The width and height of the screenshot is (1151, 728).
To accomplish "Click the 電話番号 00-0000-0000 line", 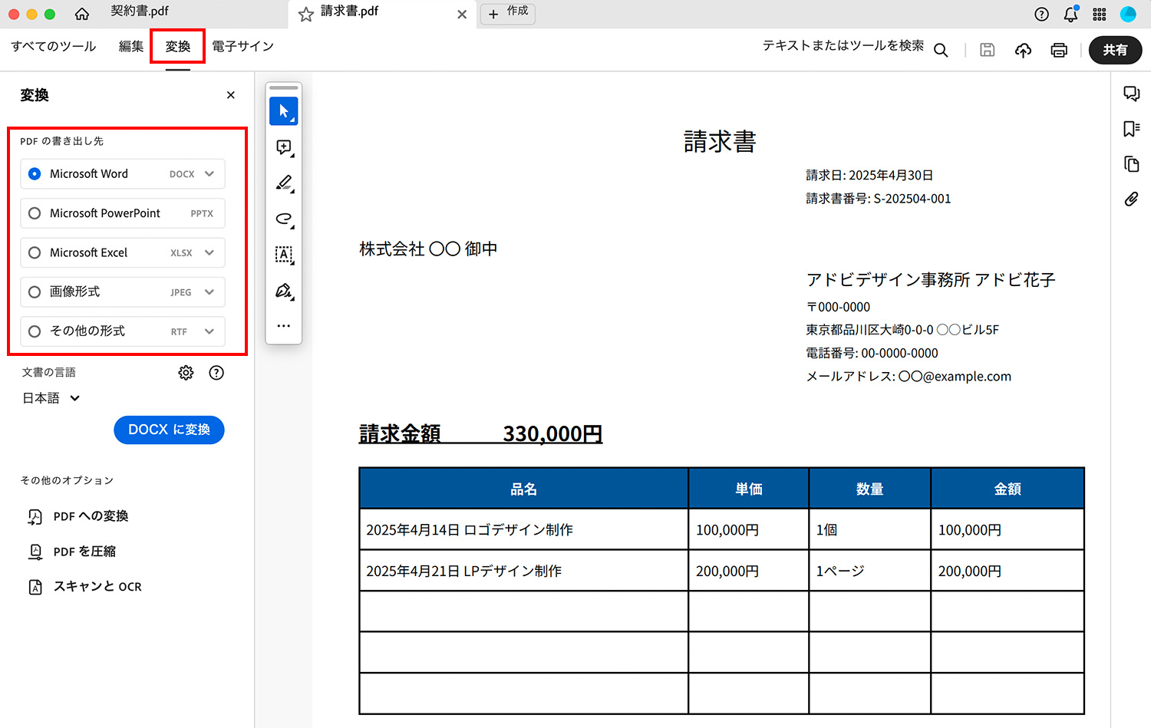I will tap(872, 354).
